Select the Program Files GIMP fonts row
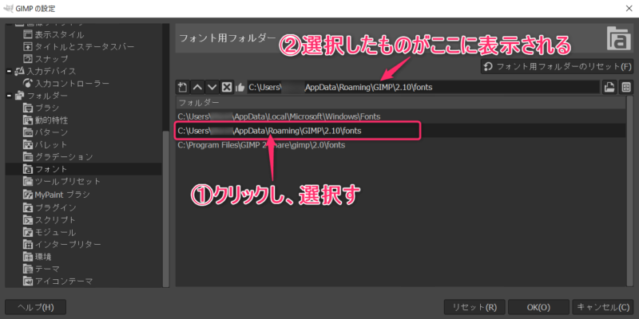Image resolution: width=639 pixels, height=319 pixels. click(x=401, y=145)
